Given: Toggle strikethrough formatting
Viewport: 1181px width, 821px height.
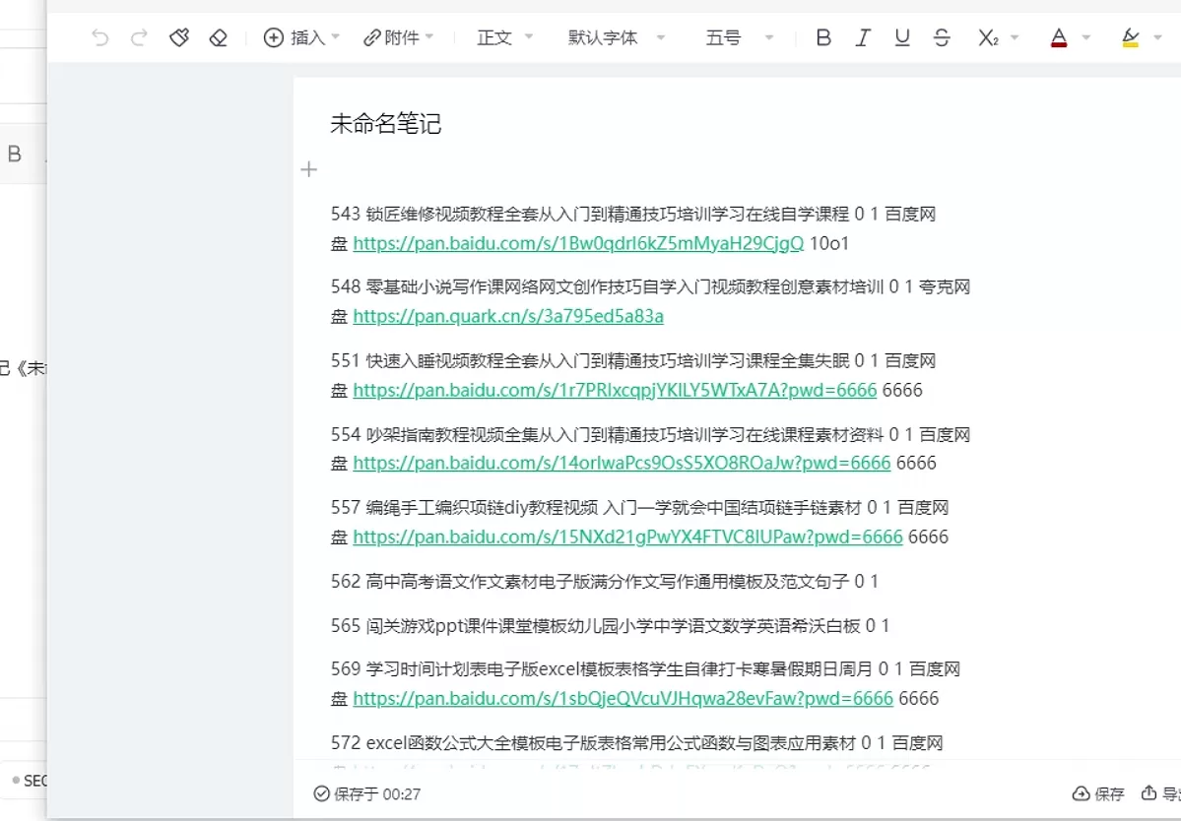Looking at the screenshot, I should point(942,37).
